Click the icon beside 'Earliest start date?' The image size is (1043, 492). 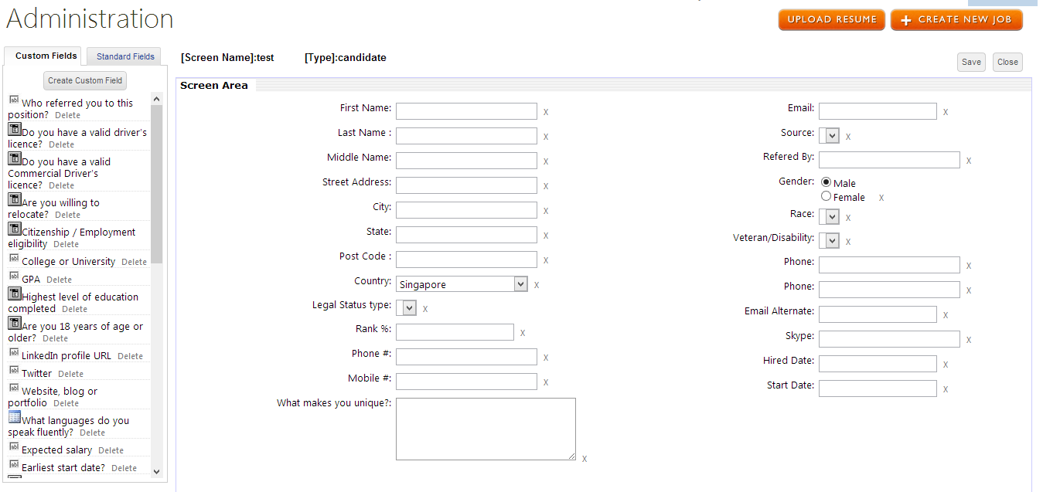pyautogui.click(x=14, y=464)
